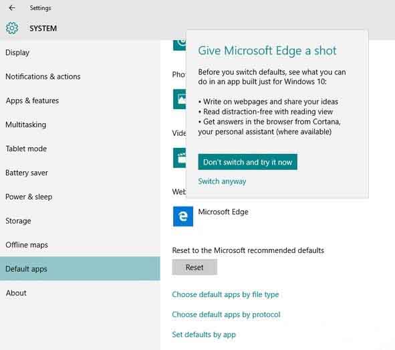Viewport: 395px width, 350px height.
Task: Open Notifications & actions settings
Action: 80,76
